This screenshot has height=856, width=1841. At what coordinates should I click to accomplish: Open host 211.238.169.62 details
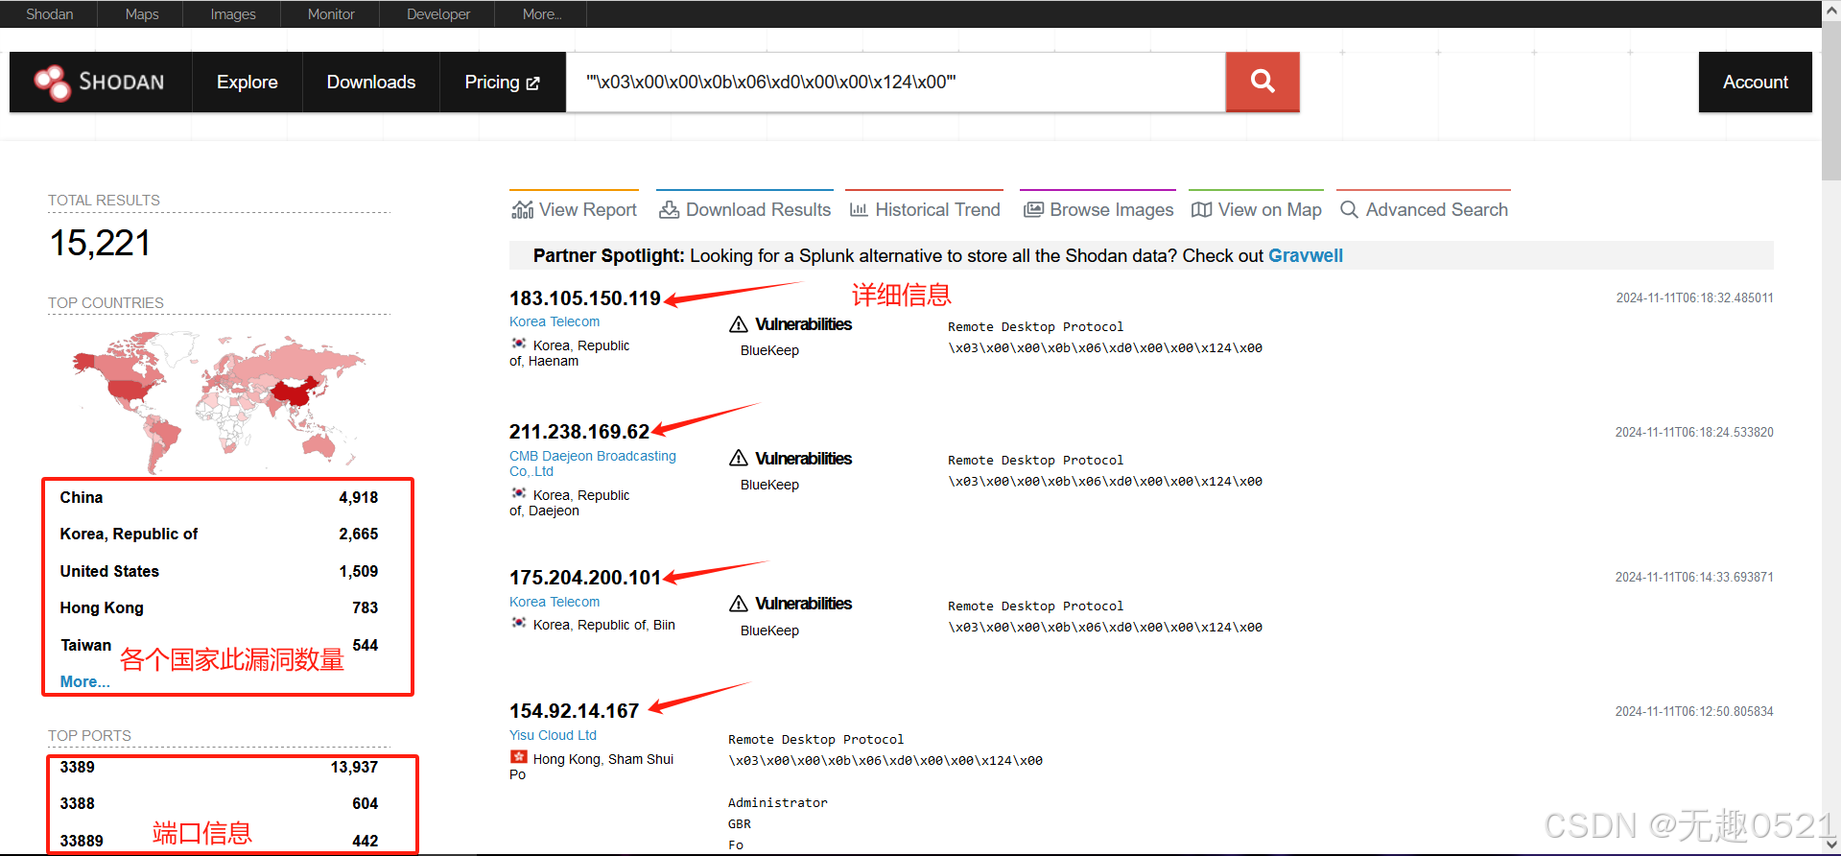[579, 432]
